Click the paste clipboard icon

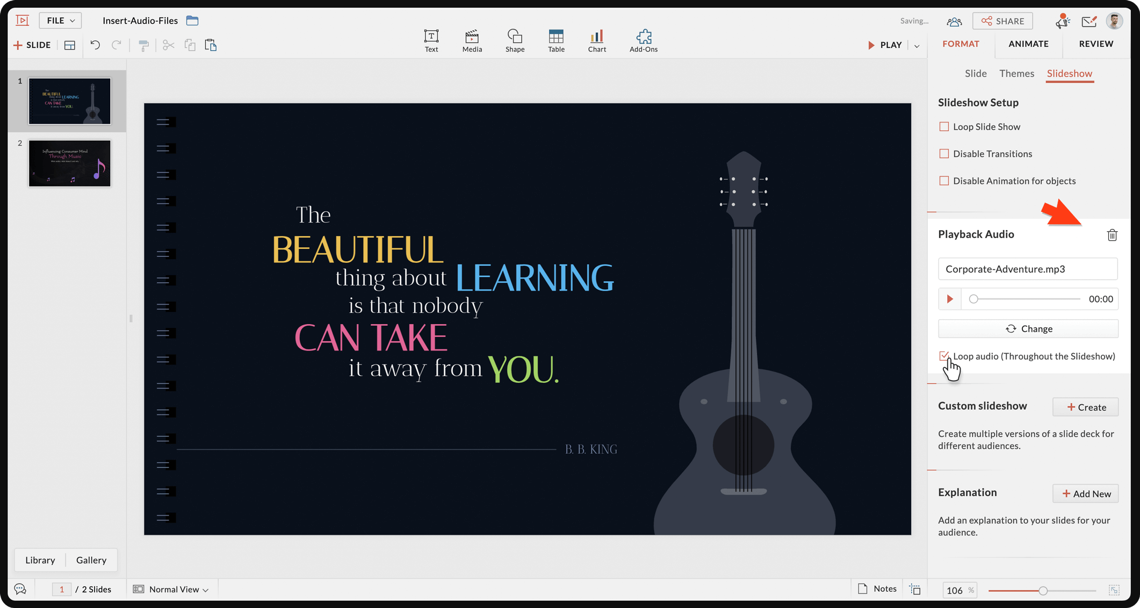[x=211, y=45]
